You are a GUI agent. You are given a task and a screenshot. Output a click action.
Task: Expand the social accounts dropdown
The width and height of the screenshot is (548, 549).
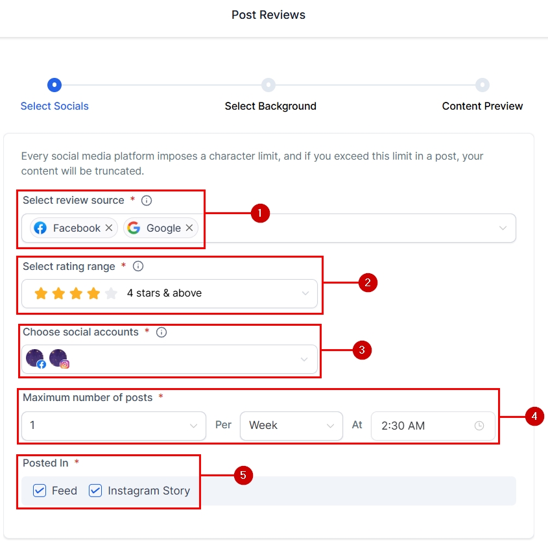point(303,359)
